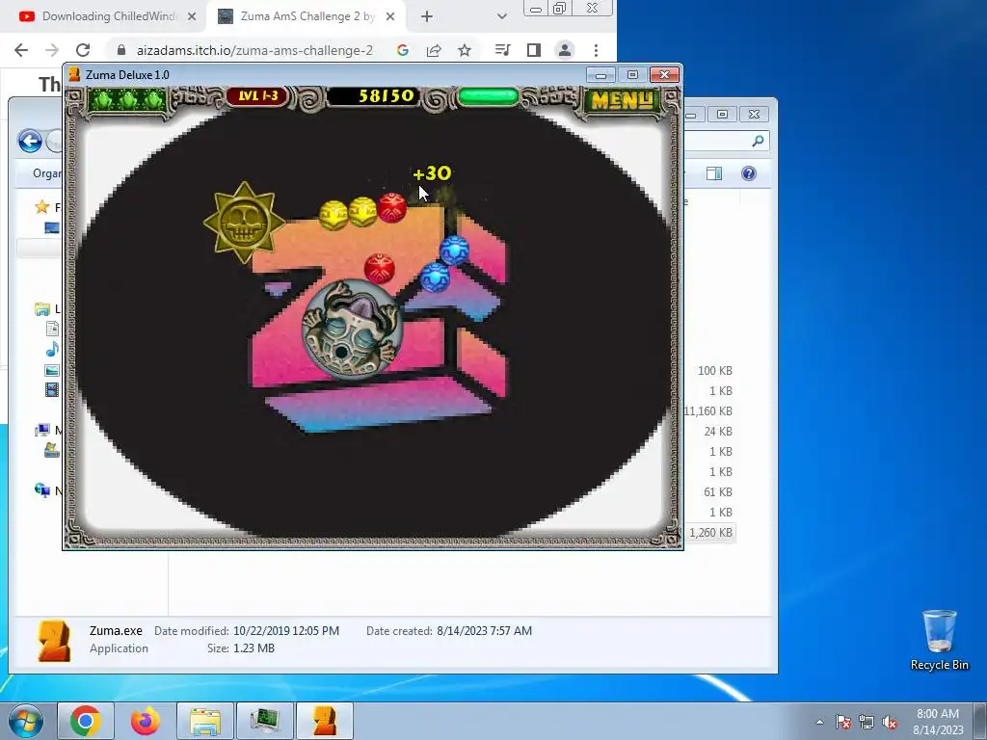Select Music library in sidebar
Viewport: 987px width, 740px height.
click(52, 349)
